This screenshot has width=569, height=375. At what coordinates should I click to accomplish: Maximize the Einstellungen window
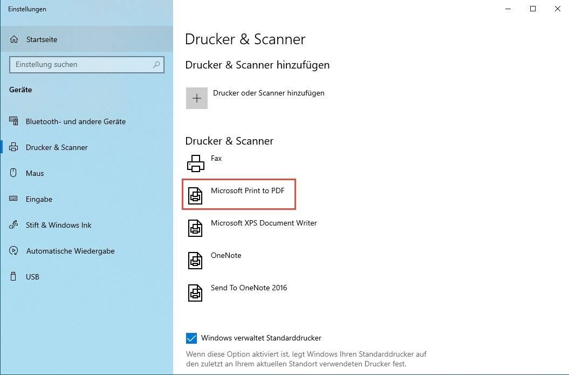point(533,9)
